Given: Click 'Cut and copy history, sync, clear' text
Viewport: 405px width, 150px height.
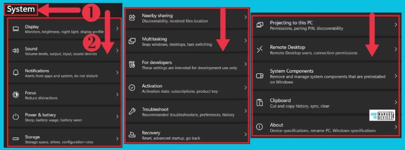Looking at the screenshot, I should coord(300,106).
